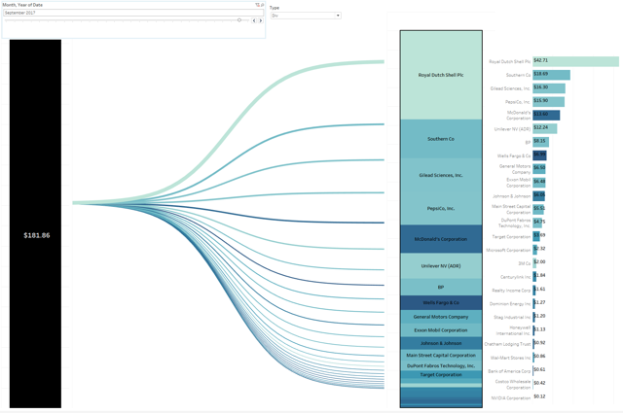Select the BP stacked segment
The width and height of the screenshot is (623, 413).
[441, 287]
